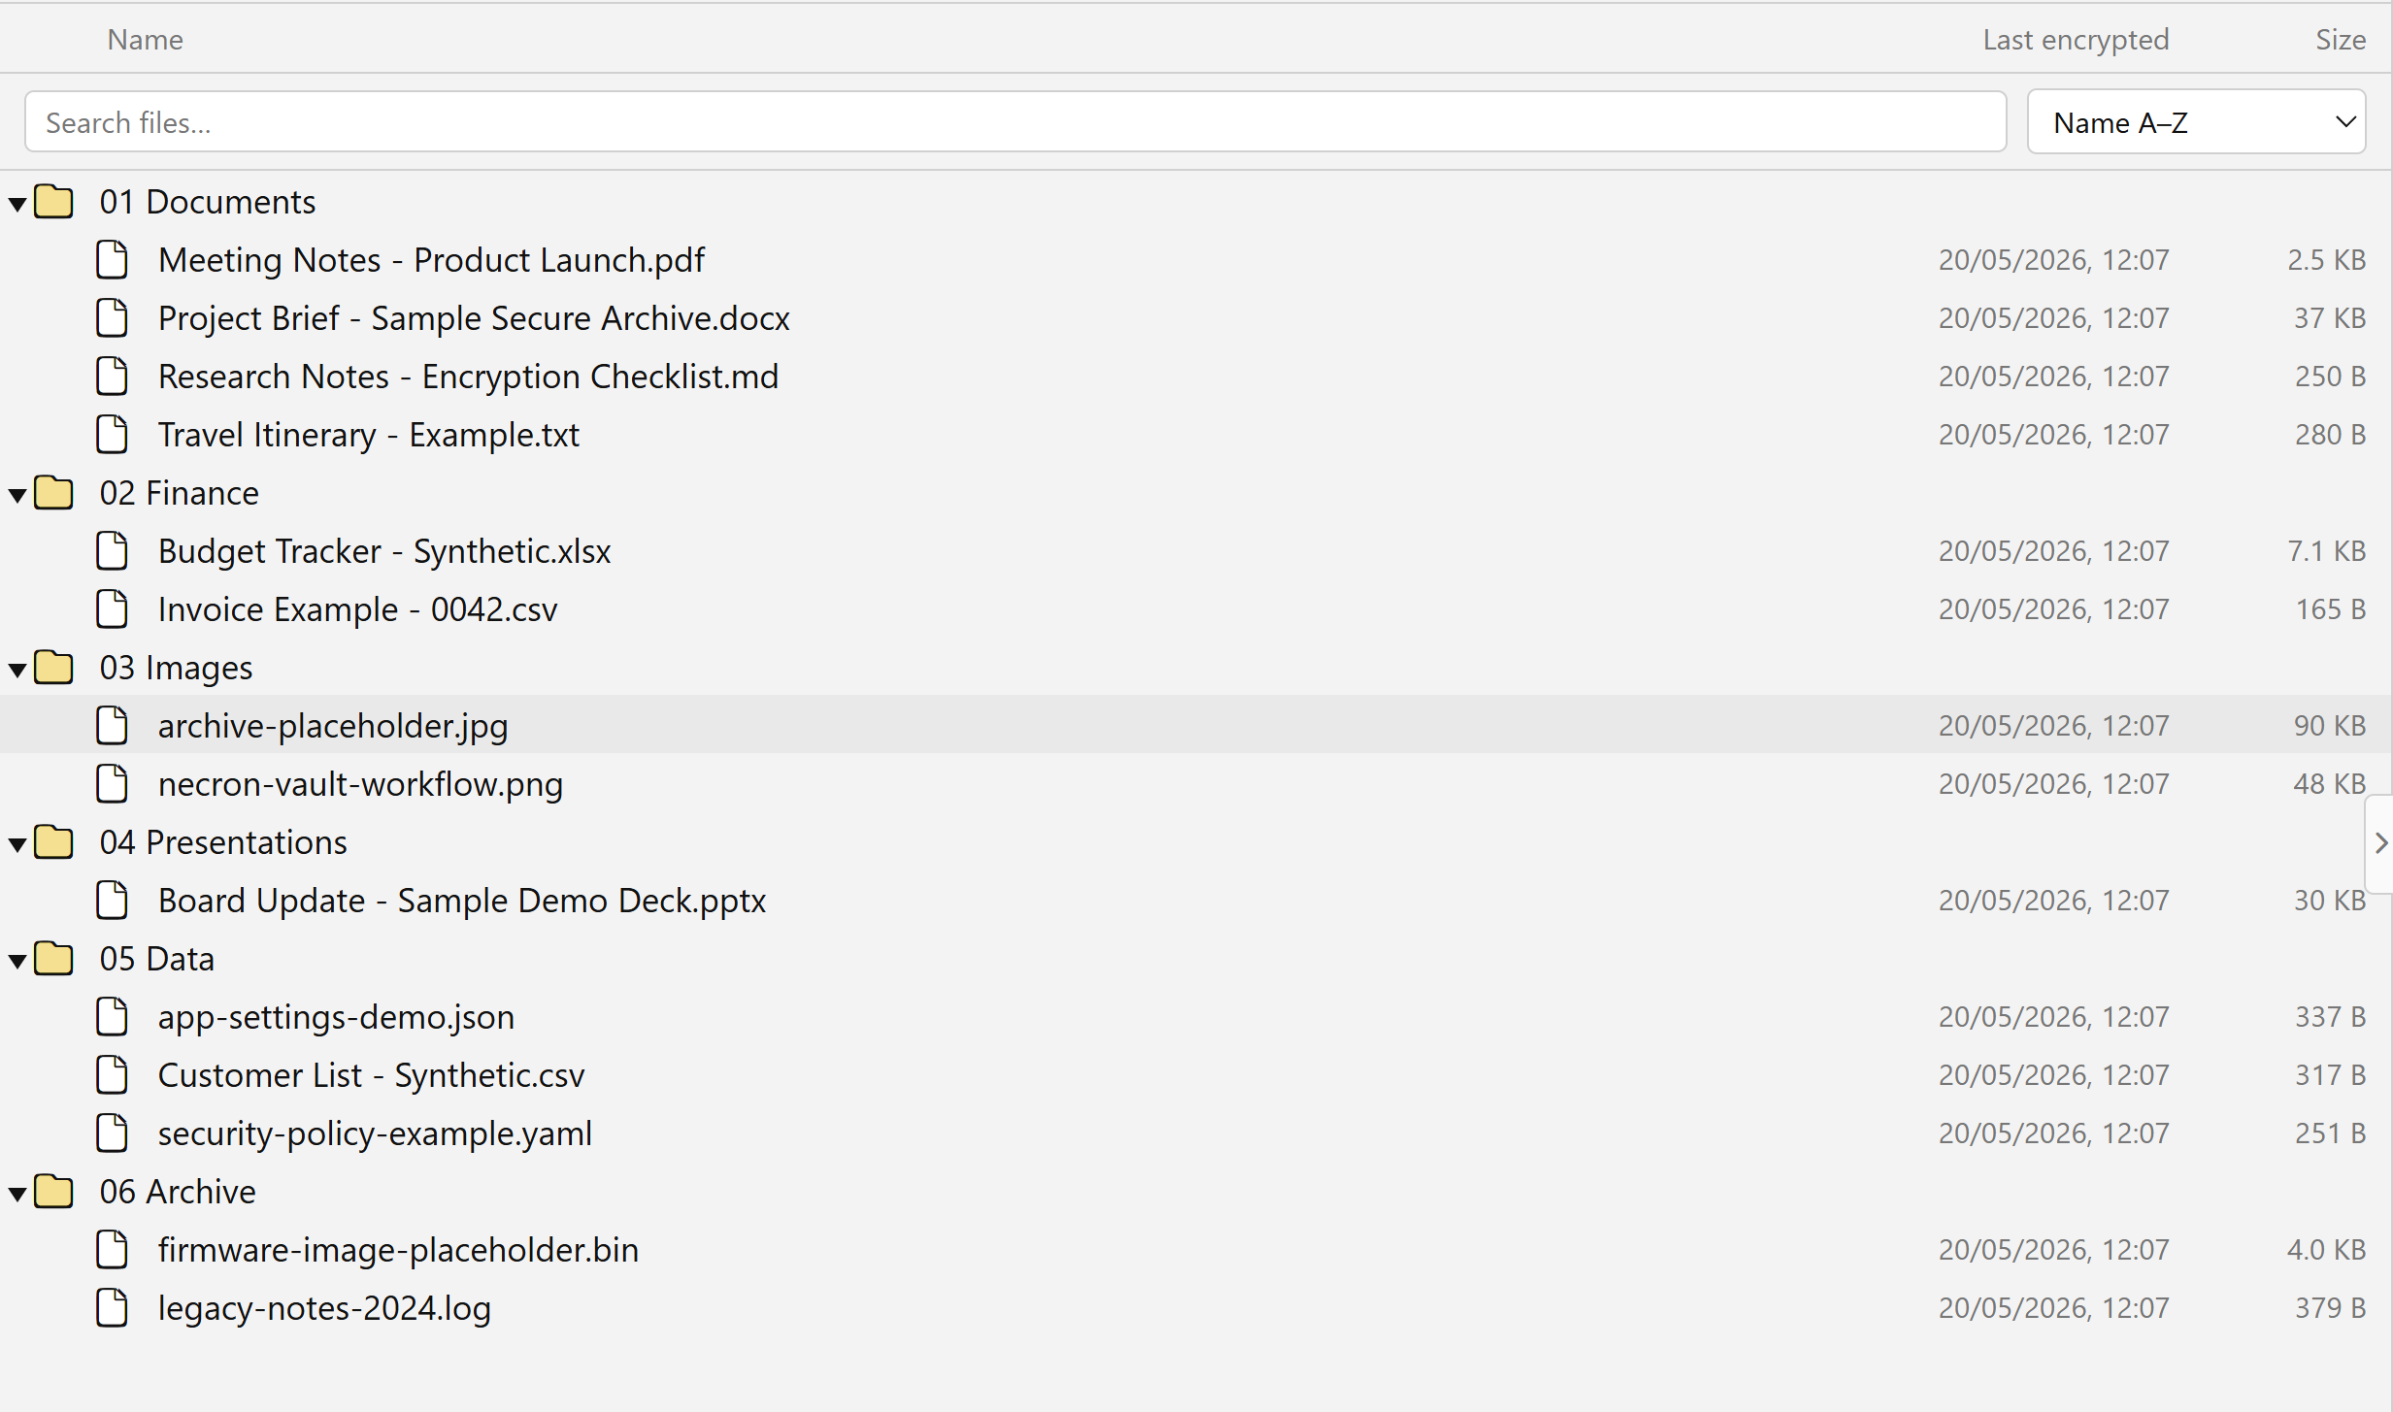The image size is (2393, 1412).
Task: Click file icon of legacy-notes-2024.log
Action: click(112, 1307)
